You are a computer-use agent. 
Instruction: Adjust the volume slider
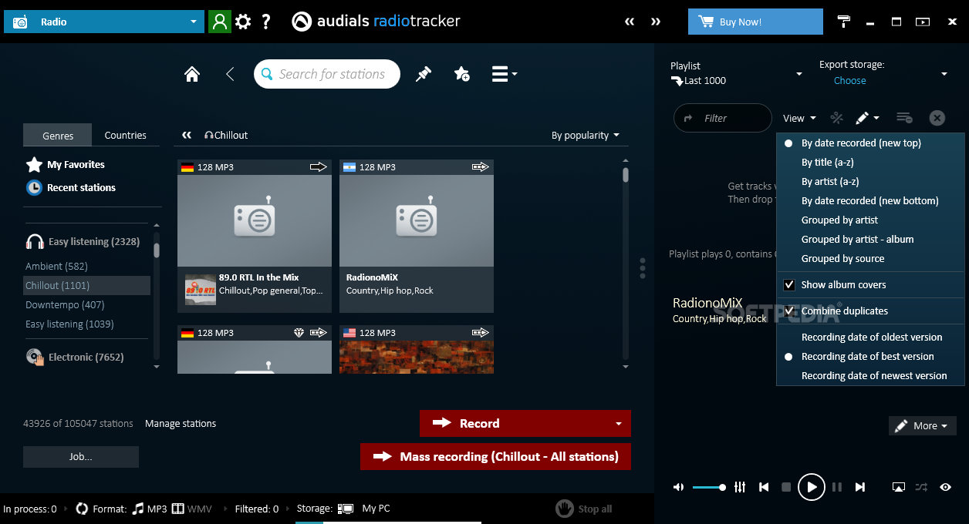click(x=708, y=487)
